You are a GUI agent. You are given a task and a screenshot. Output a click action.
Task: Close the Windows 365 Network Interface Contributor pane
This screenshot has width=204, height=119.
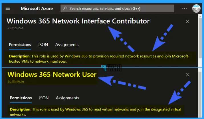[x=188, y=21]
